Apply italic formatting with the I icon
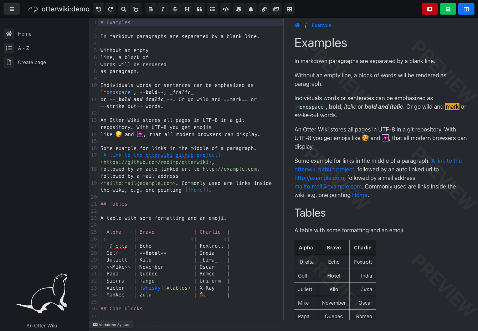Image resolution: width=478 pixels, height=331 pixels. coord(163,9)
